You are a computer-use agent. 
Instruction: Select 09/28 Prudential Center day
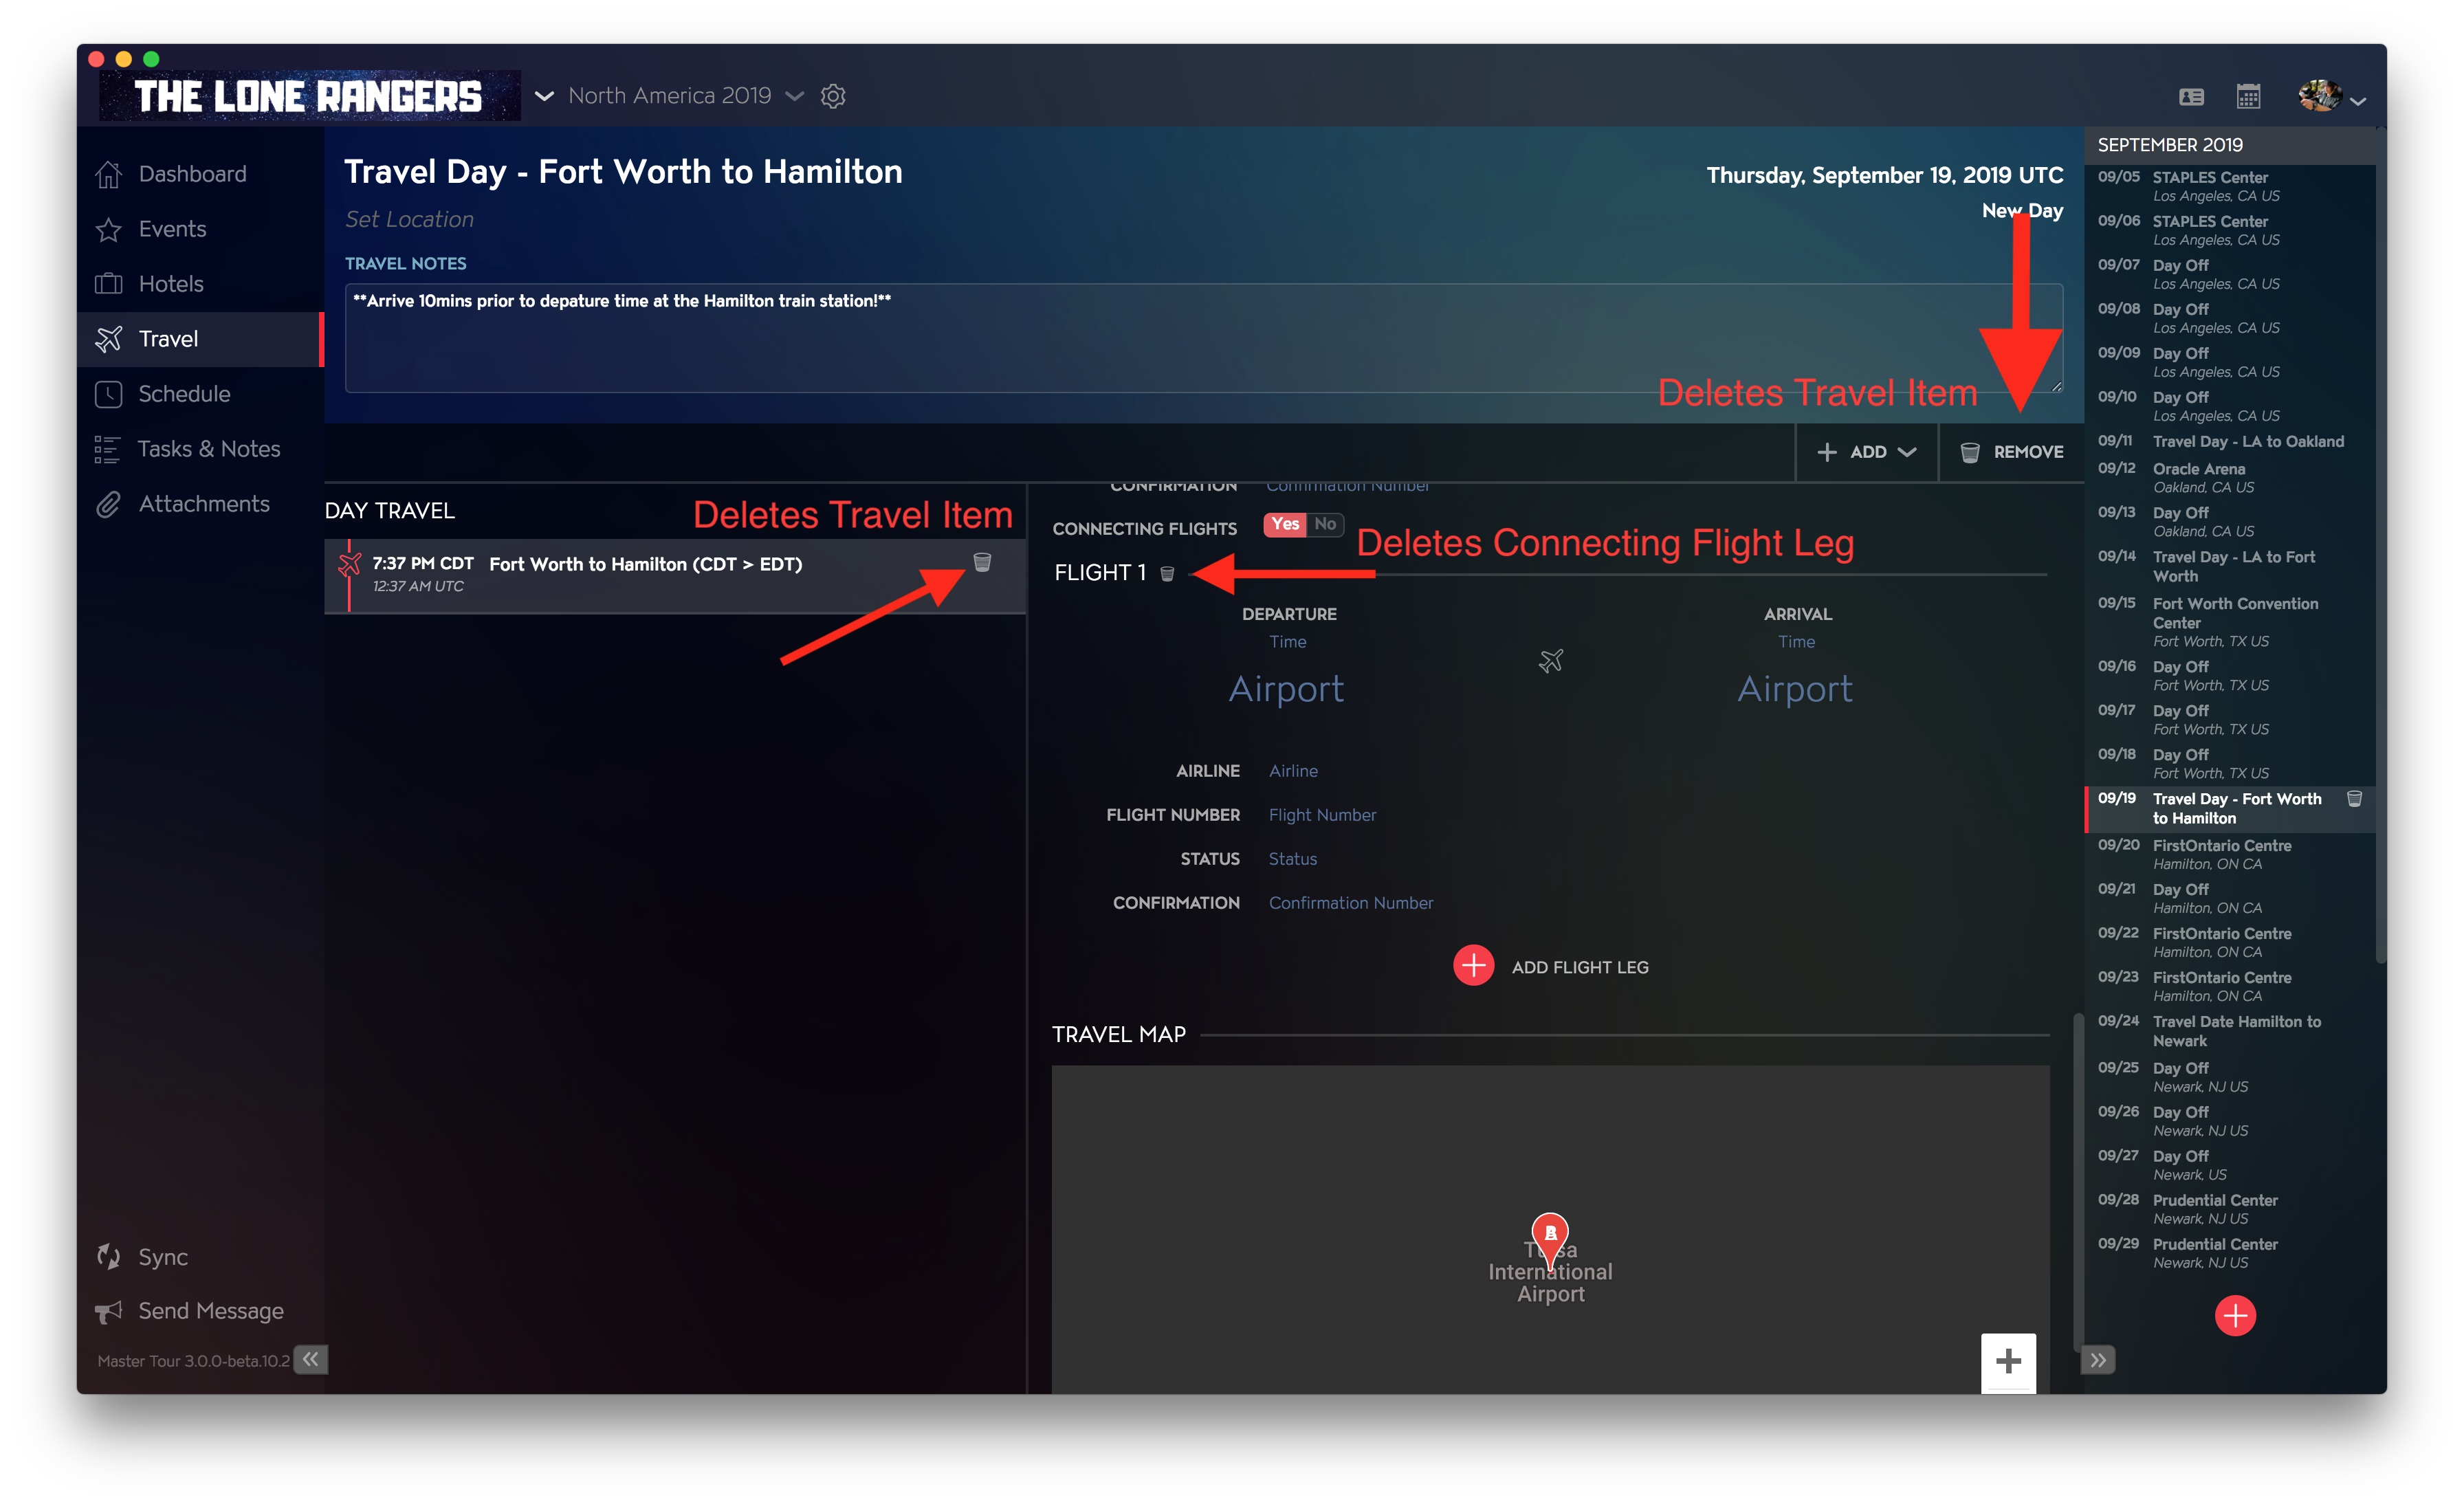click(x=2230, y=1209)
